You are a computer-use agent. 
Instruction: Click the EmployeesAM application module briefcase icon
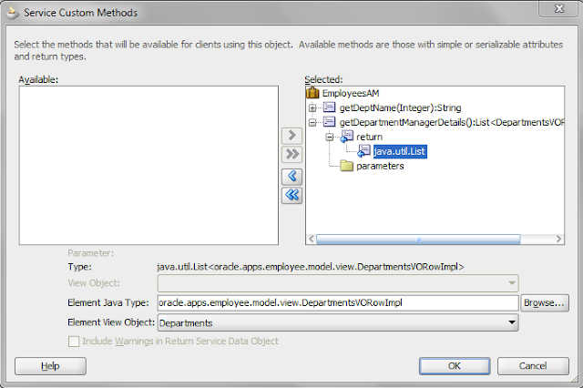pyautogui.click(x=312, y=93)
